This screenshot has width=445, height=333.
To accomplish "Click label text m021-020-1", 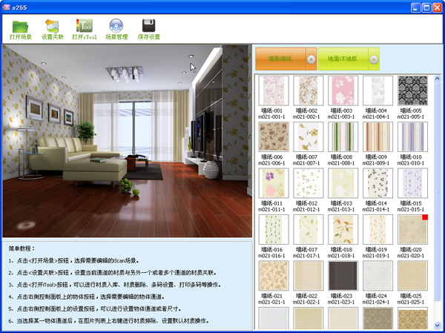I will click(411, 256).
